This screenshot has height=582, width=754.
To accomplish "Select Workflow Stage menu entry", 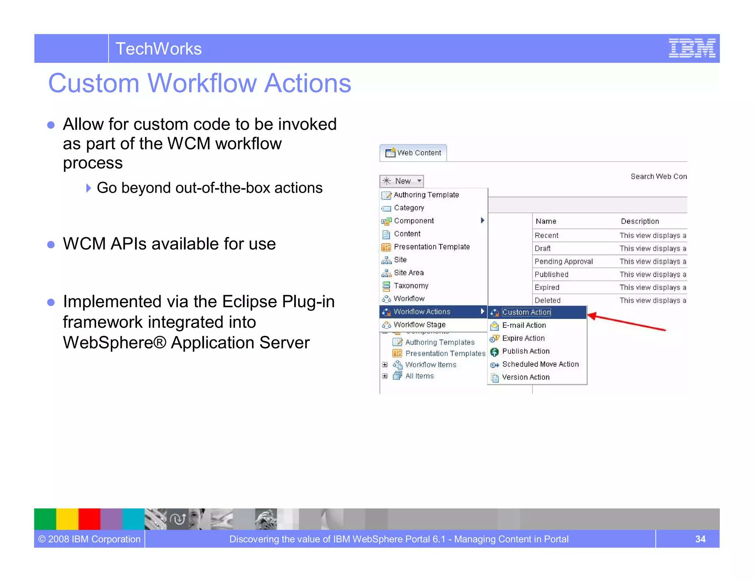I will 433,325.
